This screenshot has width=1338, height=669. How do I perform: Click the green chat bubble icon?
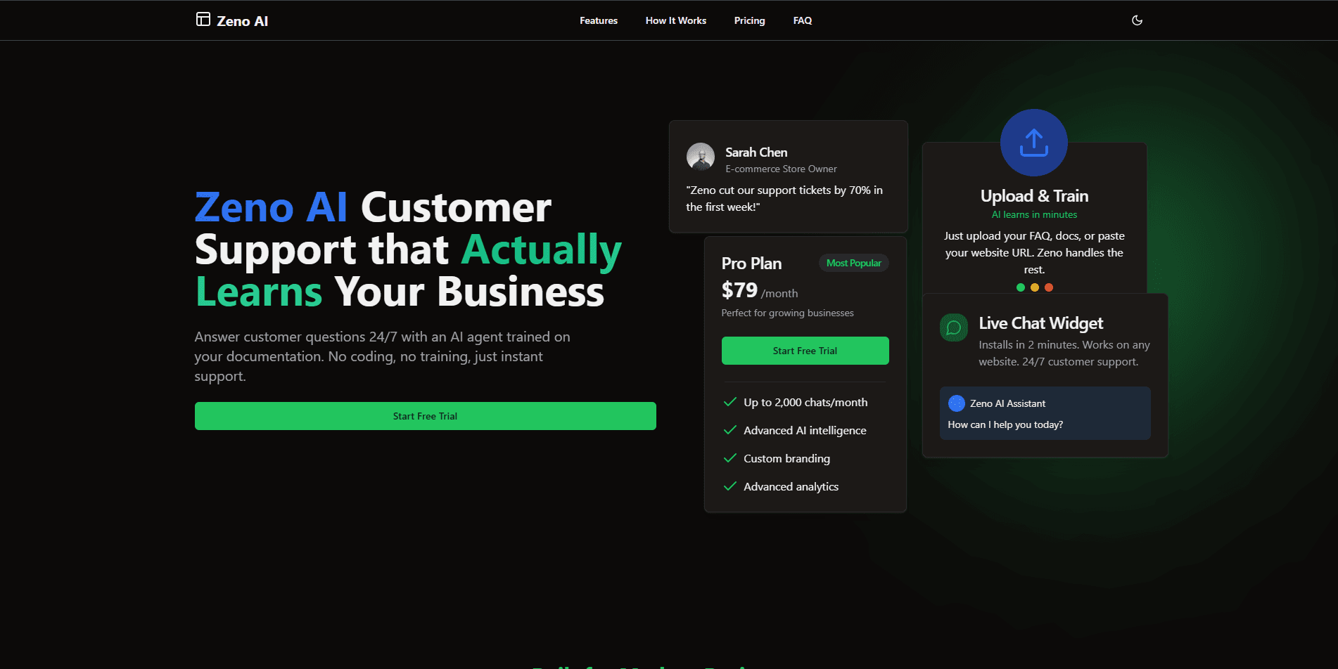point(954,327)
